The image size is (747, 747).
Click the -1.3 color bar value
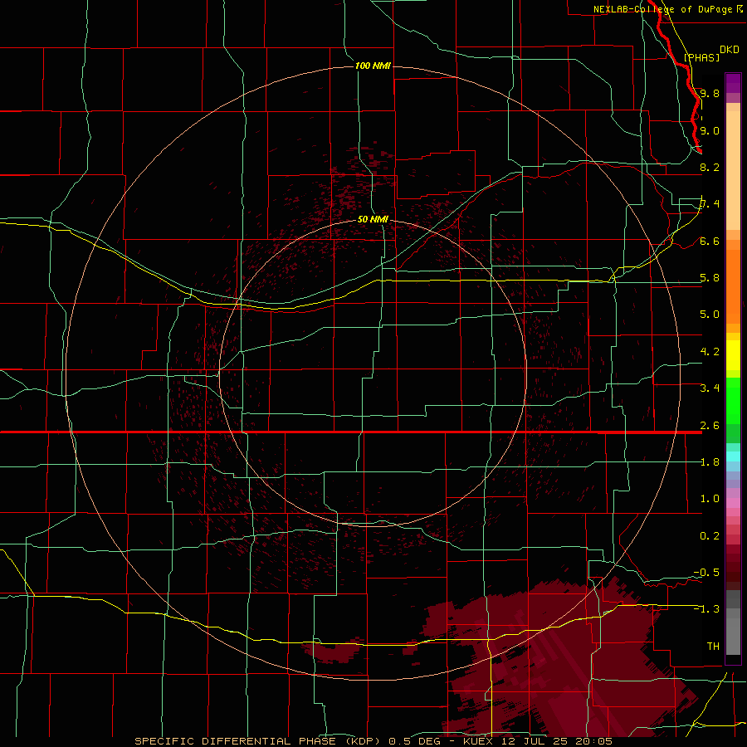click(706, 609)
